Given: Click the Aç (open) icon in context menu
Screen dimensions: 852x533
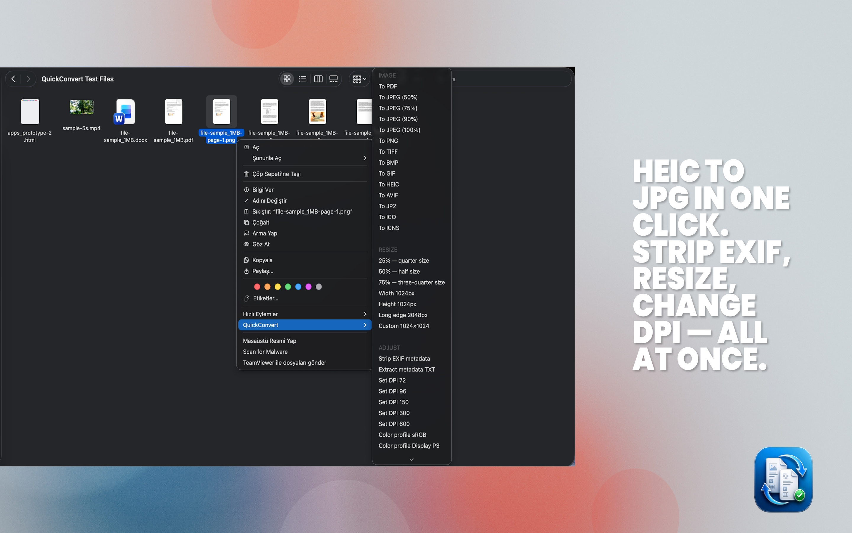Looking at the screenshot, I should (246, 147).
